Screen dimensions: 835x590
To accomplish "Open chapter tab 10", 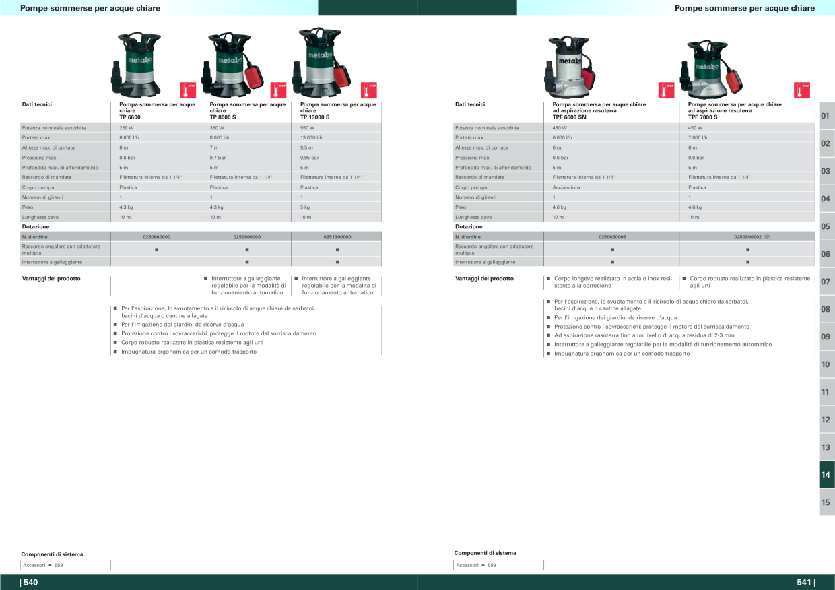I will pyautogui.click(x=826, y=364).
